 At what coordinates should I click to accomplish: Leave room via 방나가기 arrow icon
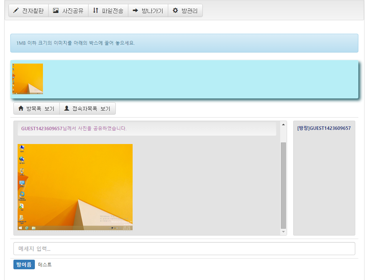pos(135,11)
